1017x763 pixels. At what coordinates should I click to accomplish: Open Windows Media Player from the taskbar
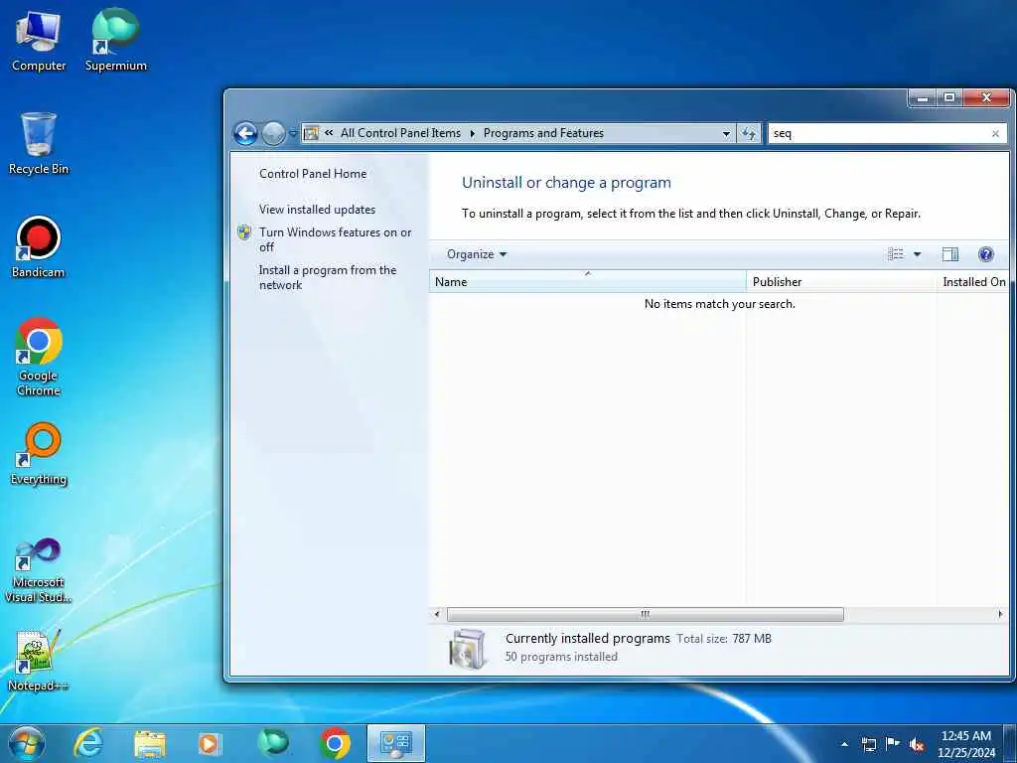coord(210,744)
